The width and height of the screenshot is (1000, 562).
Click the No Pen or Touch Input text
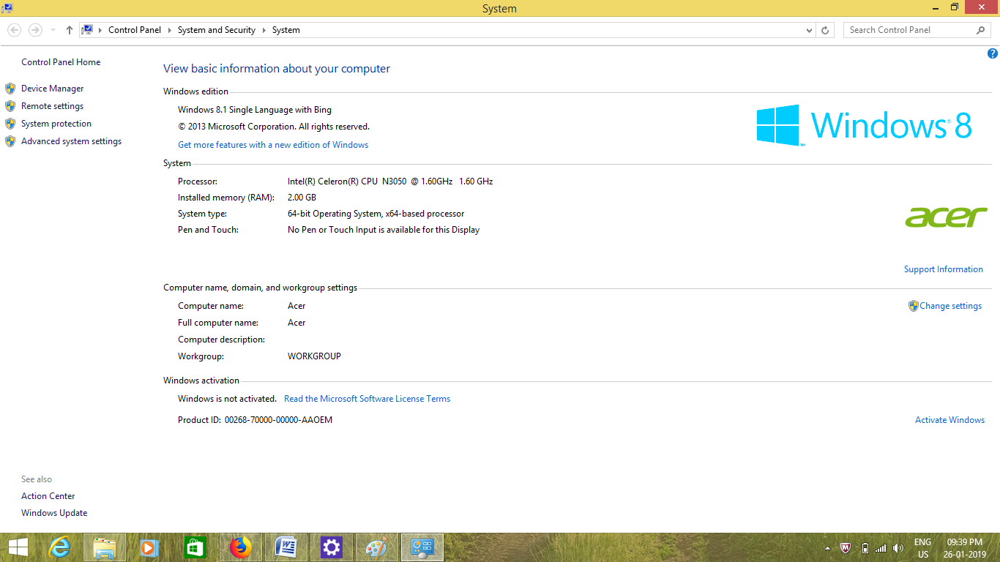point(384,230)
